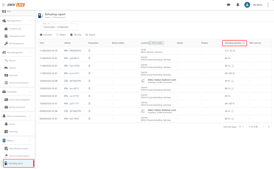The height and width of the screenshot is (169, 274).
Task: Open the chat messages icon
Action: point(228,5)
